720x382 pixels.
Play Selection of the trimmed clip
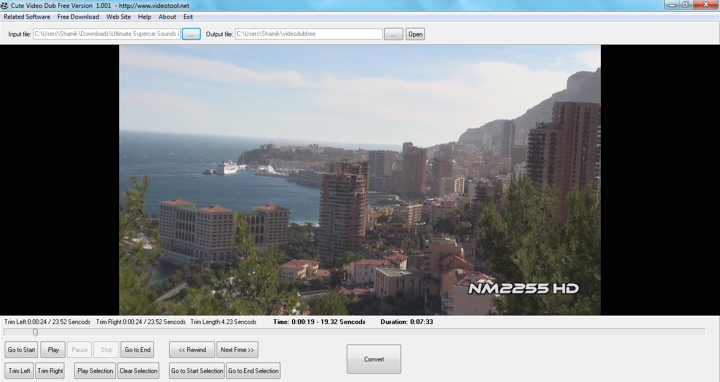95,371
